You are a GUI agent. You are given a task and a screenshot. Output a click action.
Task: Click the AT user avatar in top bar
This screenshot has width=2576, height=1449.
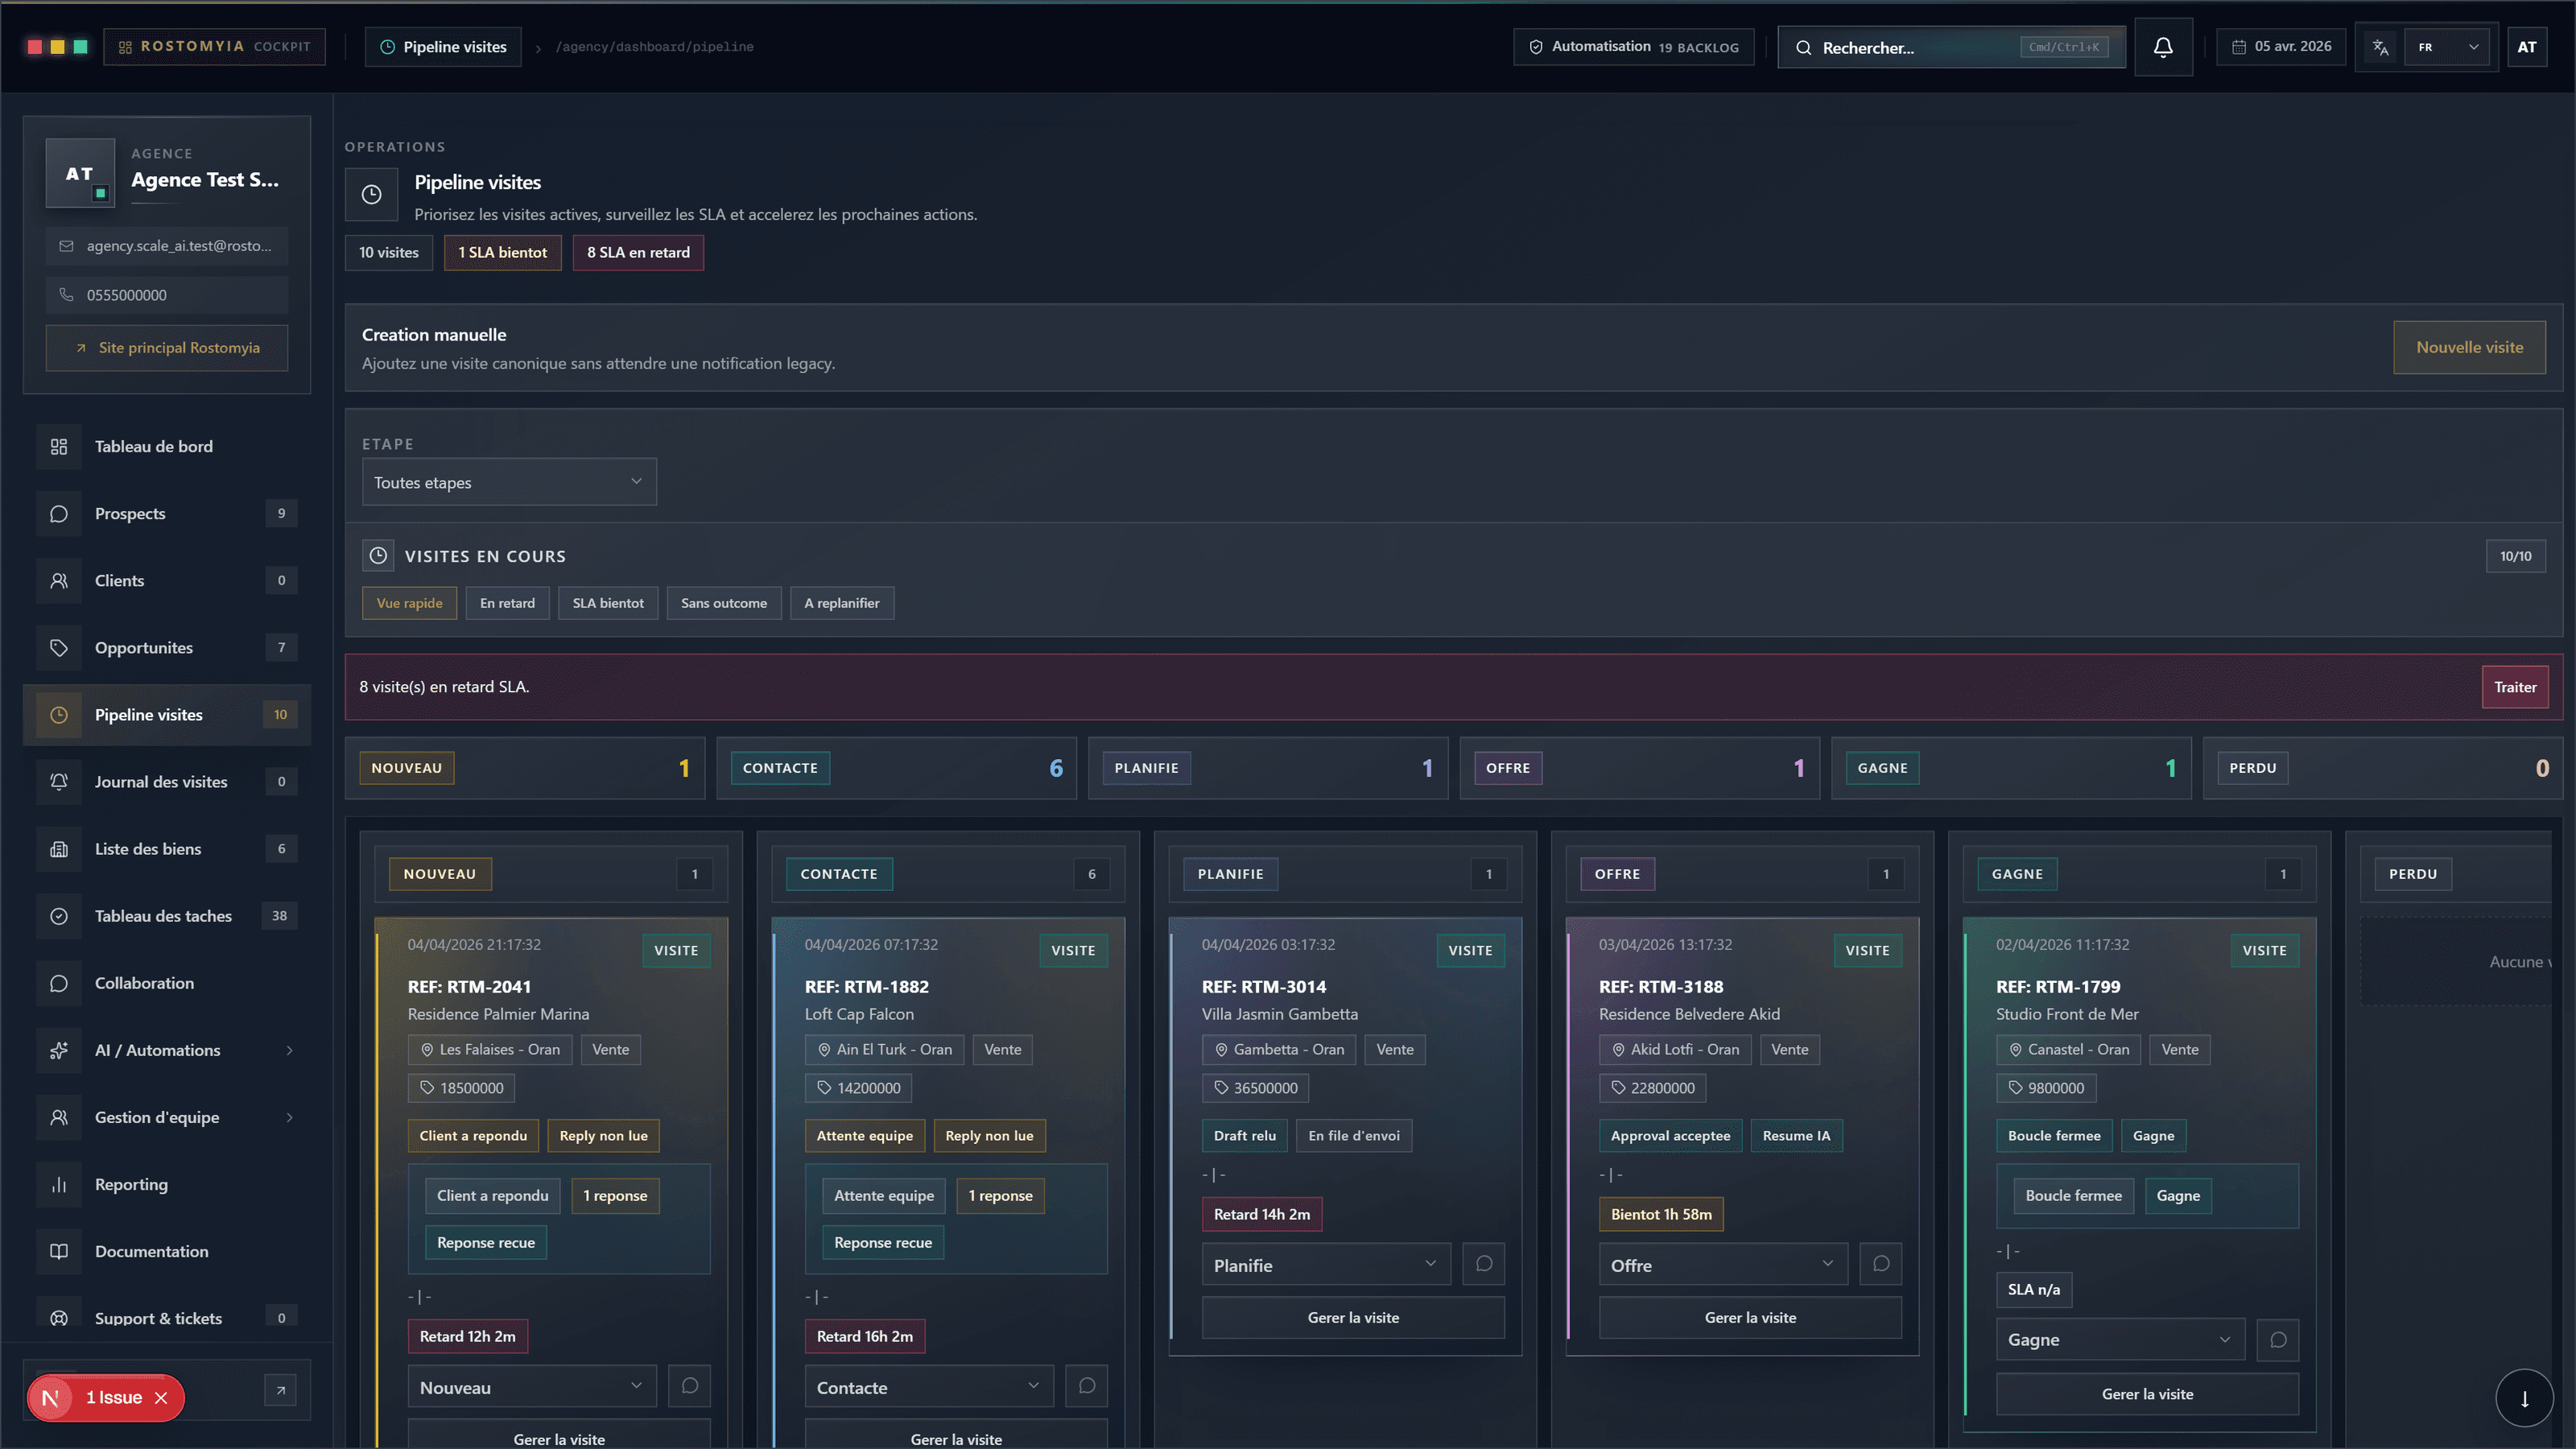[2527, 47]
